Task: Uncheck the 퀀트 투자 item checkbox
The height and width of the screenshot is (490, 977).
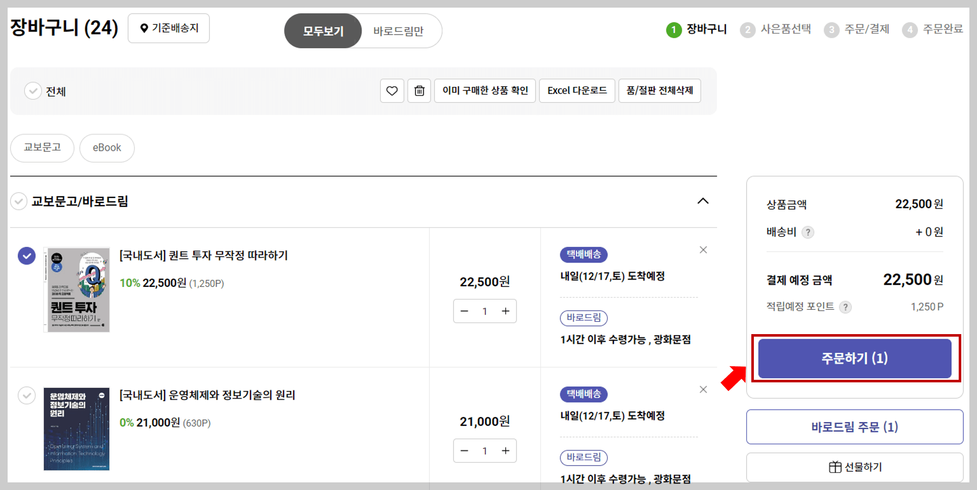Action: click(x=26, y=256)
